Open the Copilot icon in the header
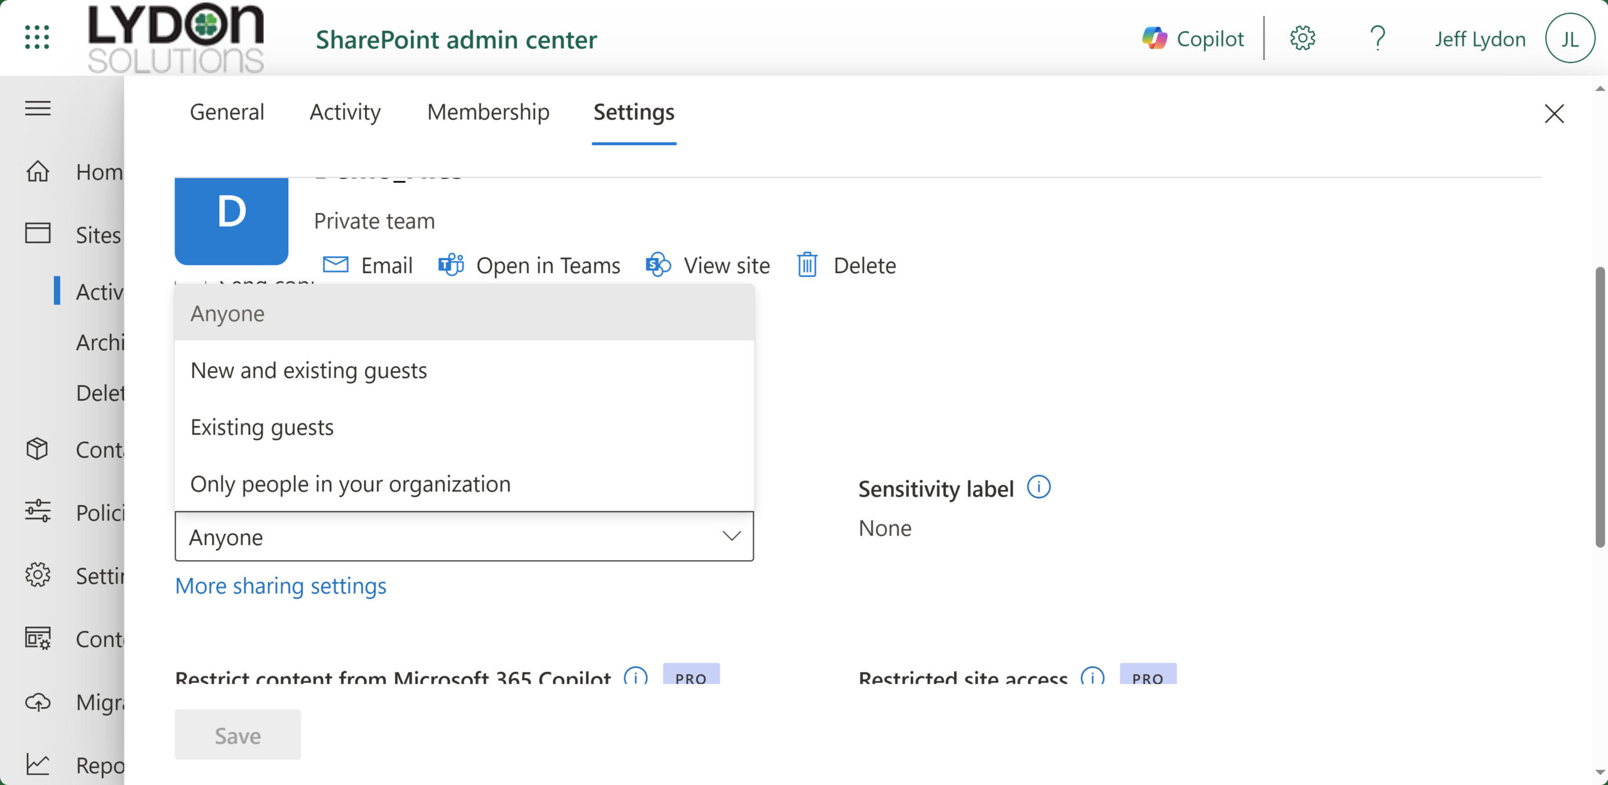The image size is (1608, 785). coord(1154,38)
